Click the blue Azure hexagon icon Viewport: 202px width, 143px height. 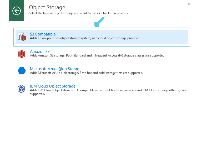22,71
